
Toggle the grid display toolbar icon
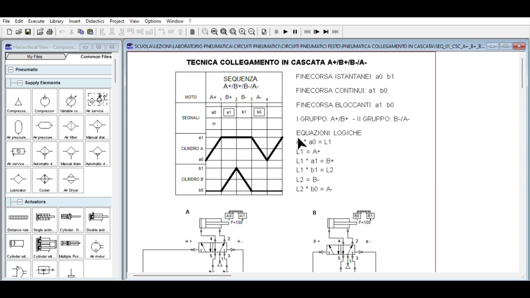(192, 32)
